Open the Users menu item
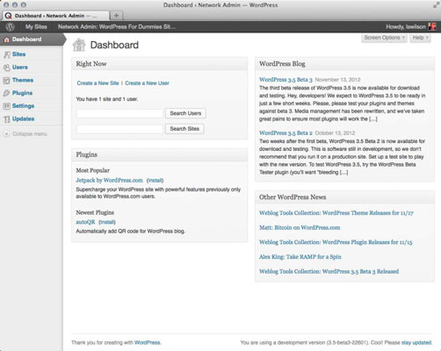 (x=20, y=68)
